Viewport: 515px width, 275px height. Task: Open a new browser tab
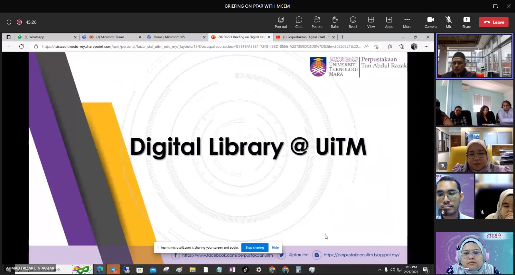click(342, 37)
